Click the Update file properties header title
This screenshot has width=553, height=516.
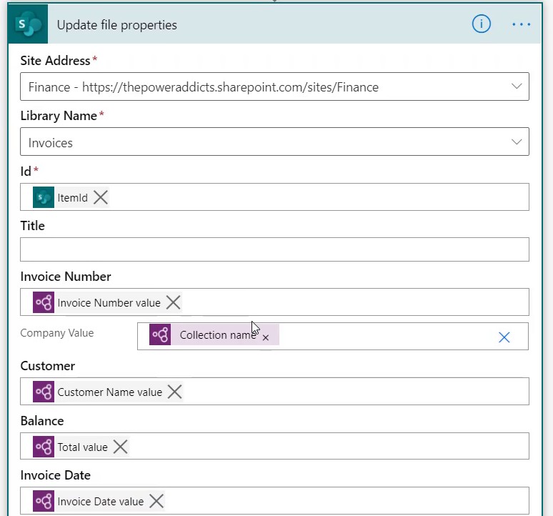point(116,25)
